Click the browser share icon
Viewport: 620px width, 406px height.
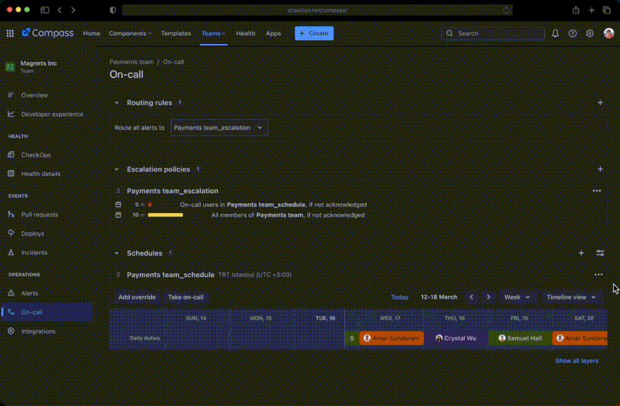(x=576, y=10)
